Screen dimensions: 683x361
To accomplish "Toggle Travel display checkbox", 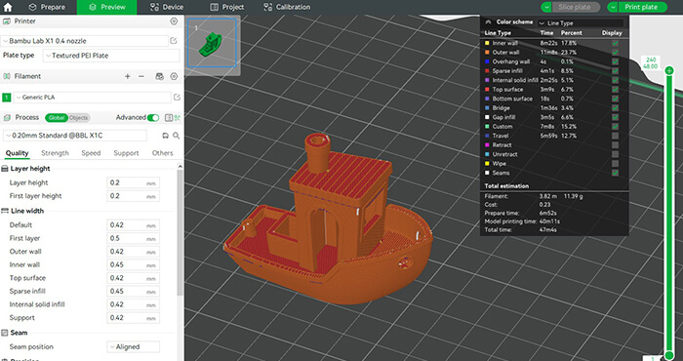I will (615, 136).
